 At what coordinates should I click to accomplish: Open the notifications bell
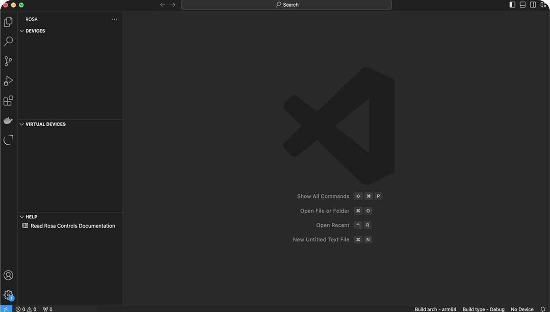(x=543, y=309)
